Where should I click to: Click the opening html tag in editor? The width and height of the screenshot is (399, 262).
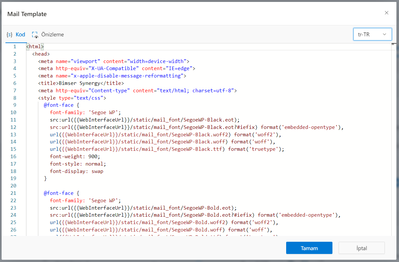[x=35, y=47]
